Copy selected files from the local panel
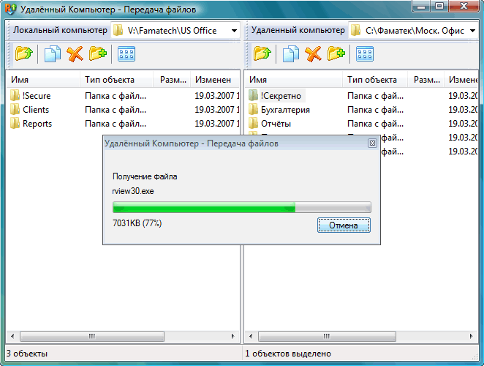This screenshot has height=366, width=484. 52,53
